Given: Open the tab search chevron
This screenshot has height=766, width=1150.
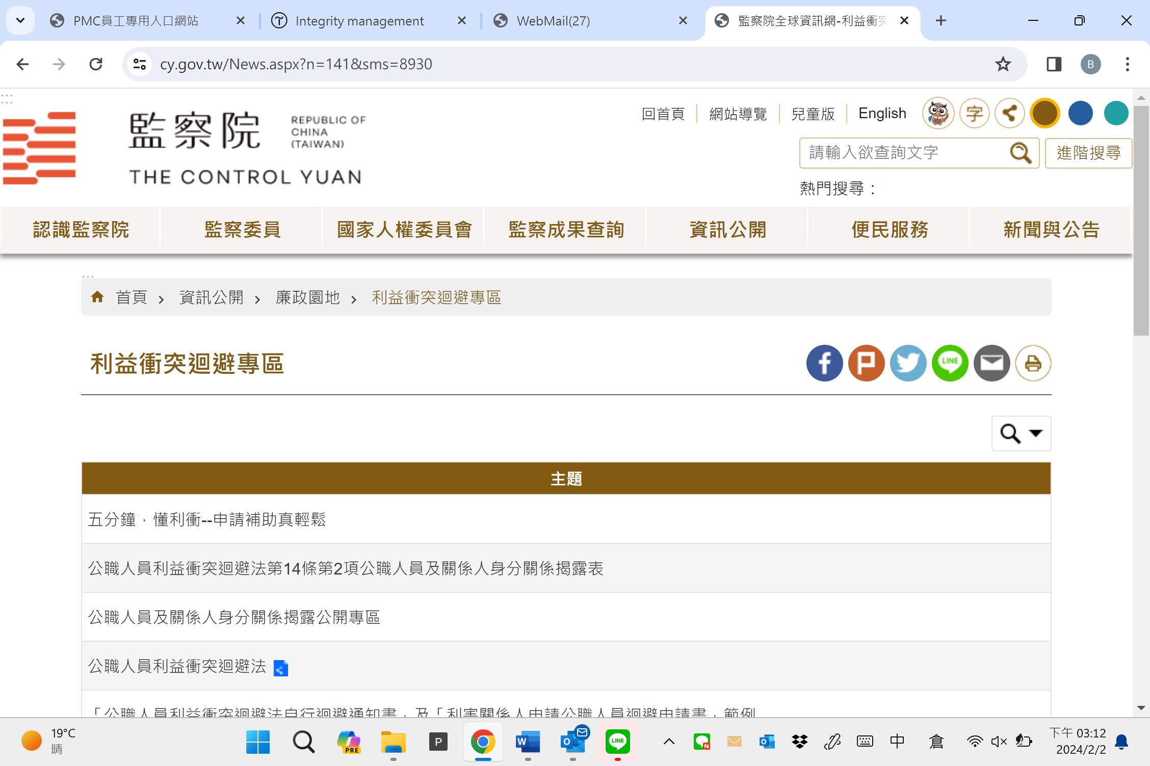Looking at the screenshot, I should click(20, 20).
